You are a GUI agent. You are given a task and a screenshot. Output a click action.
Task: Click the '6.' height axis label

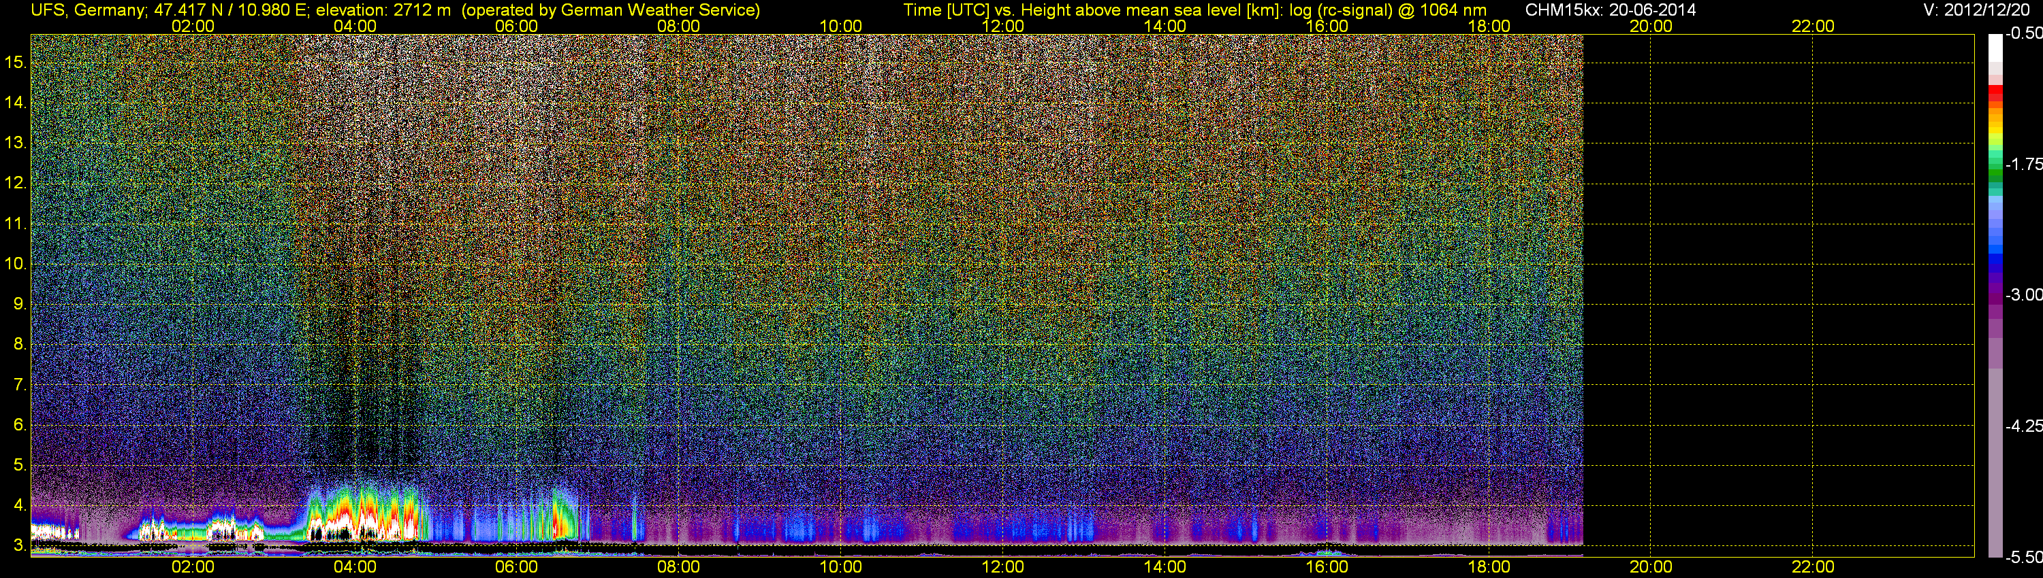pos(19,425)
